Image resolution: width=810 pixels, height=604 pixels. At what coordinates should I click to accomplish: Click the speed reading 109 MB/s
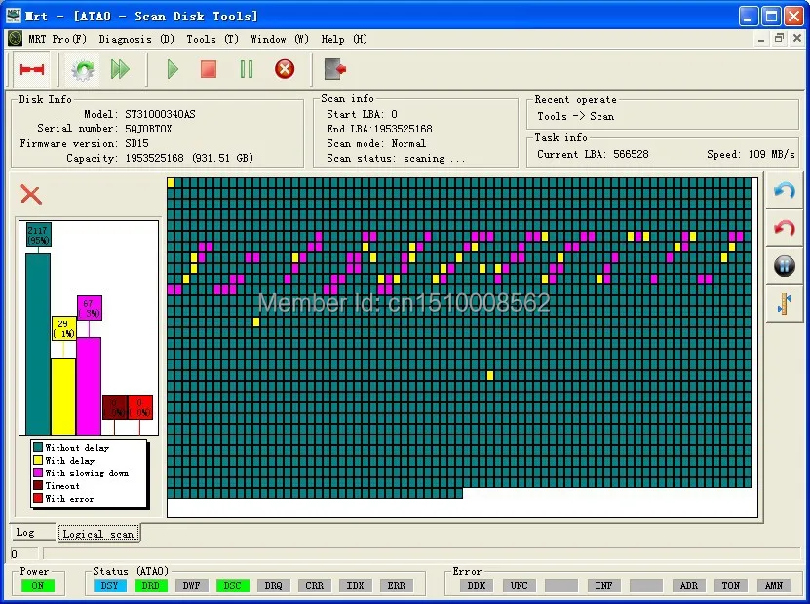[x=771, y=154]
